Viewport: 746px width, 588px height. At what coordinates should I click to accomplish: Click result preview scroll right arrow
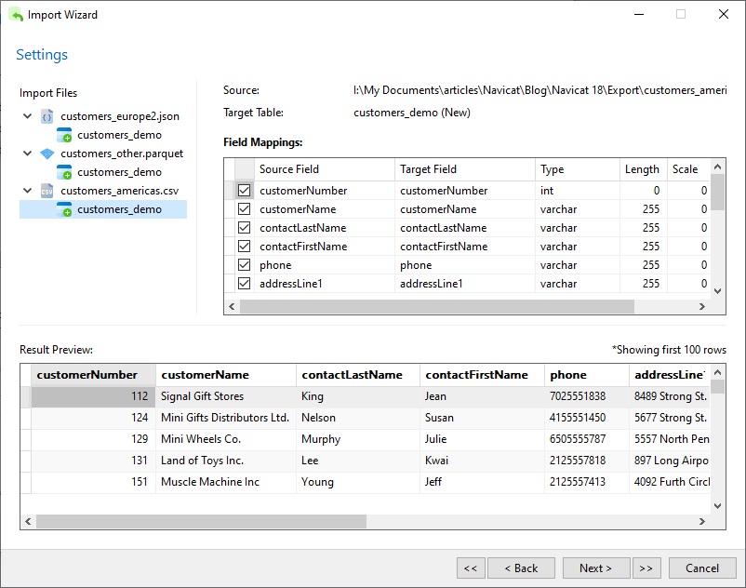tap(701, 521)
